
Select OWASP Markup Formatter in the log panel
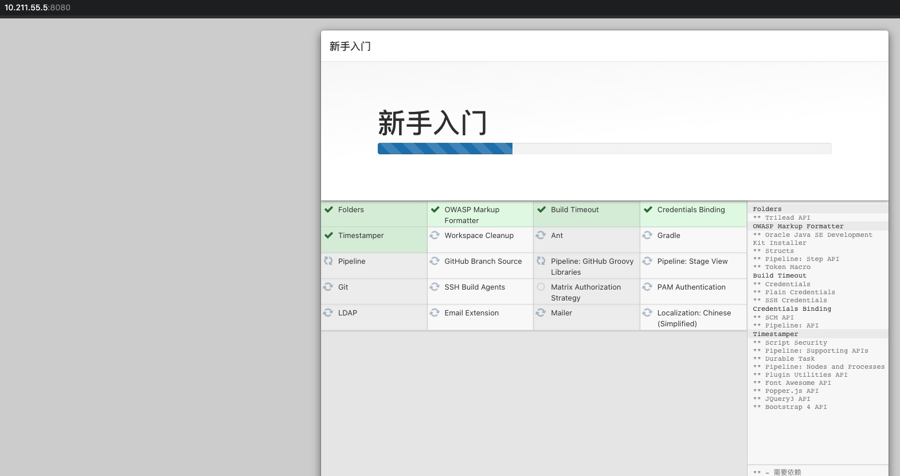tap(798, 227)
